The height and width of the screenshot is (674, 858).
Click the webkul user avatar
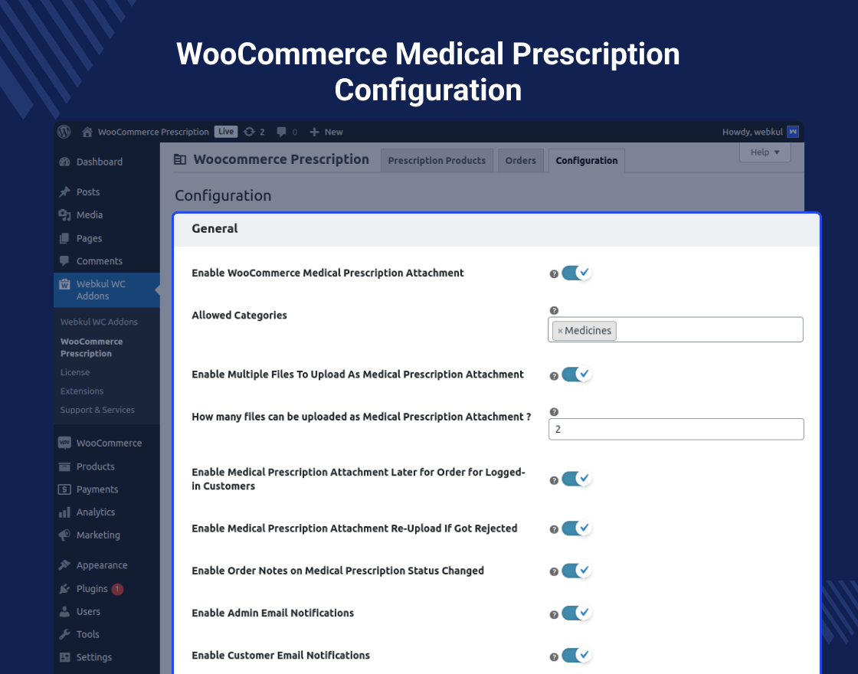coord(793,132)
